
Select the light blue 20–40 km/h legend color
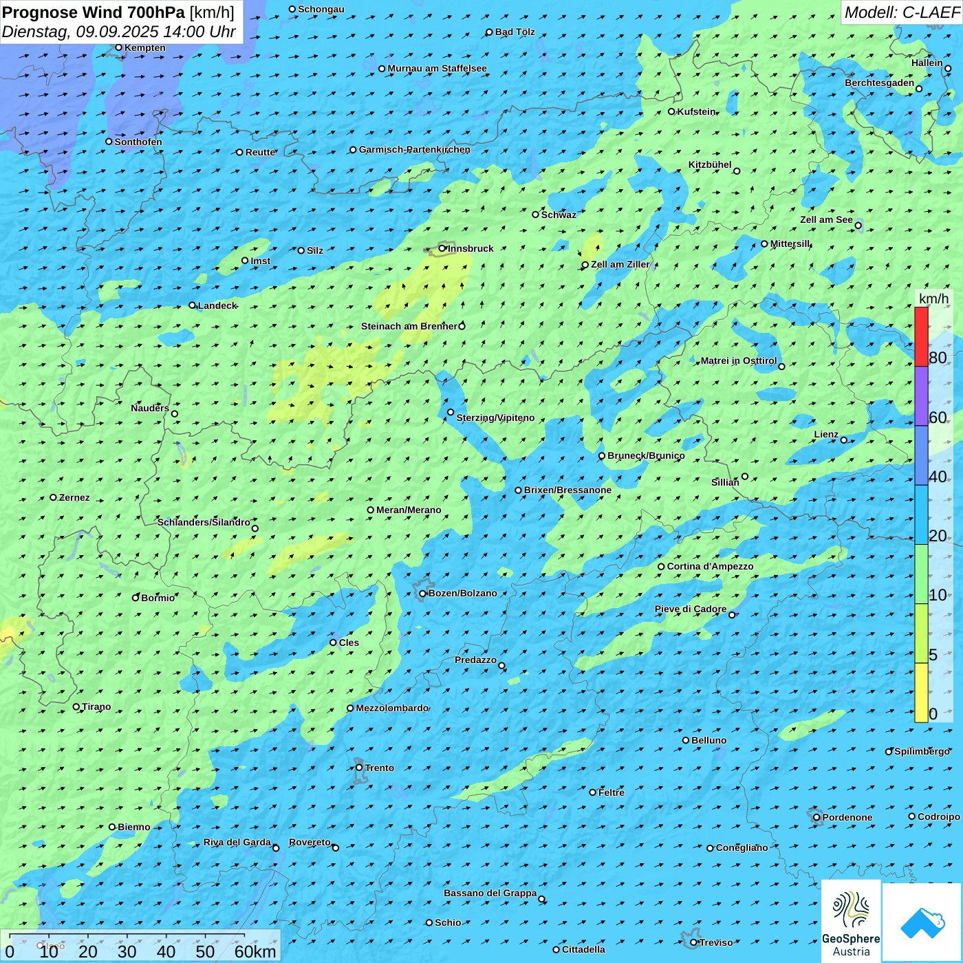pyautogui.click(x=921, y=515)
